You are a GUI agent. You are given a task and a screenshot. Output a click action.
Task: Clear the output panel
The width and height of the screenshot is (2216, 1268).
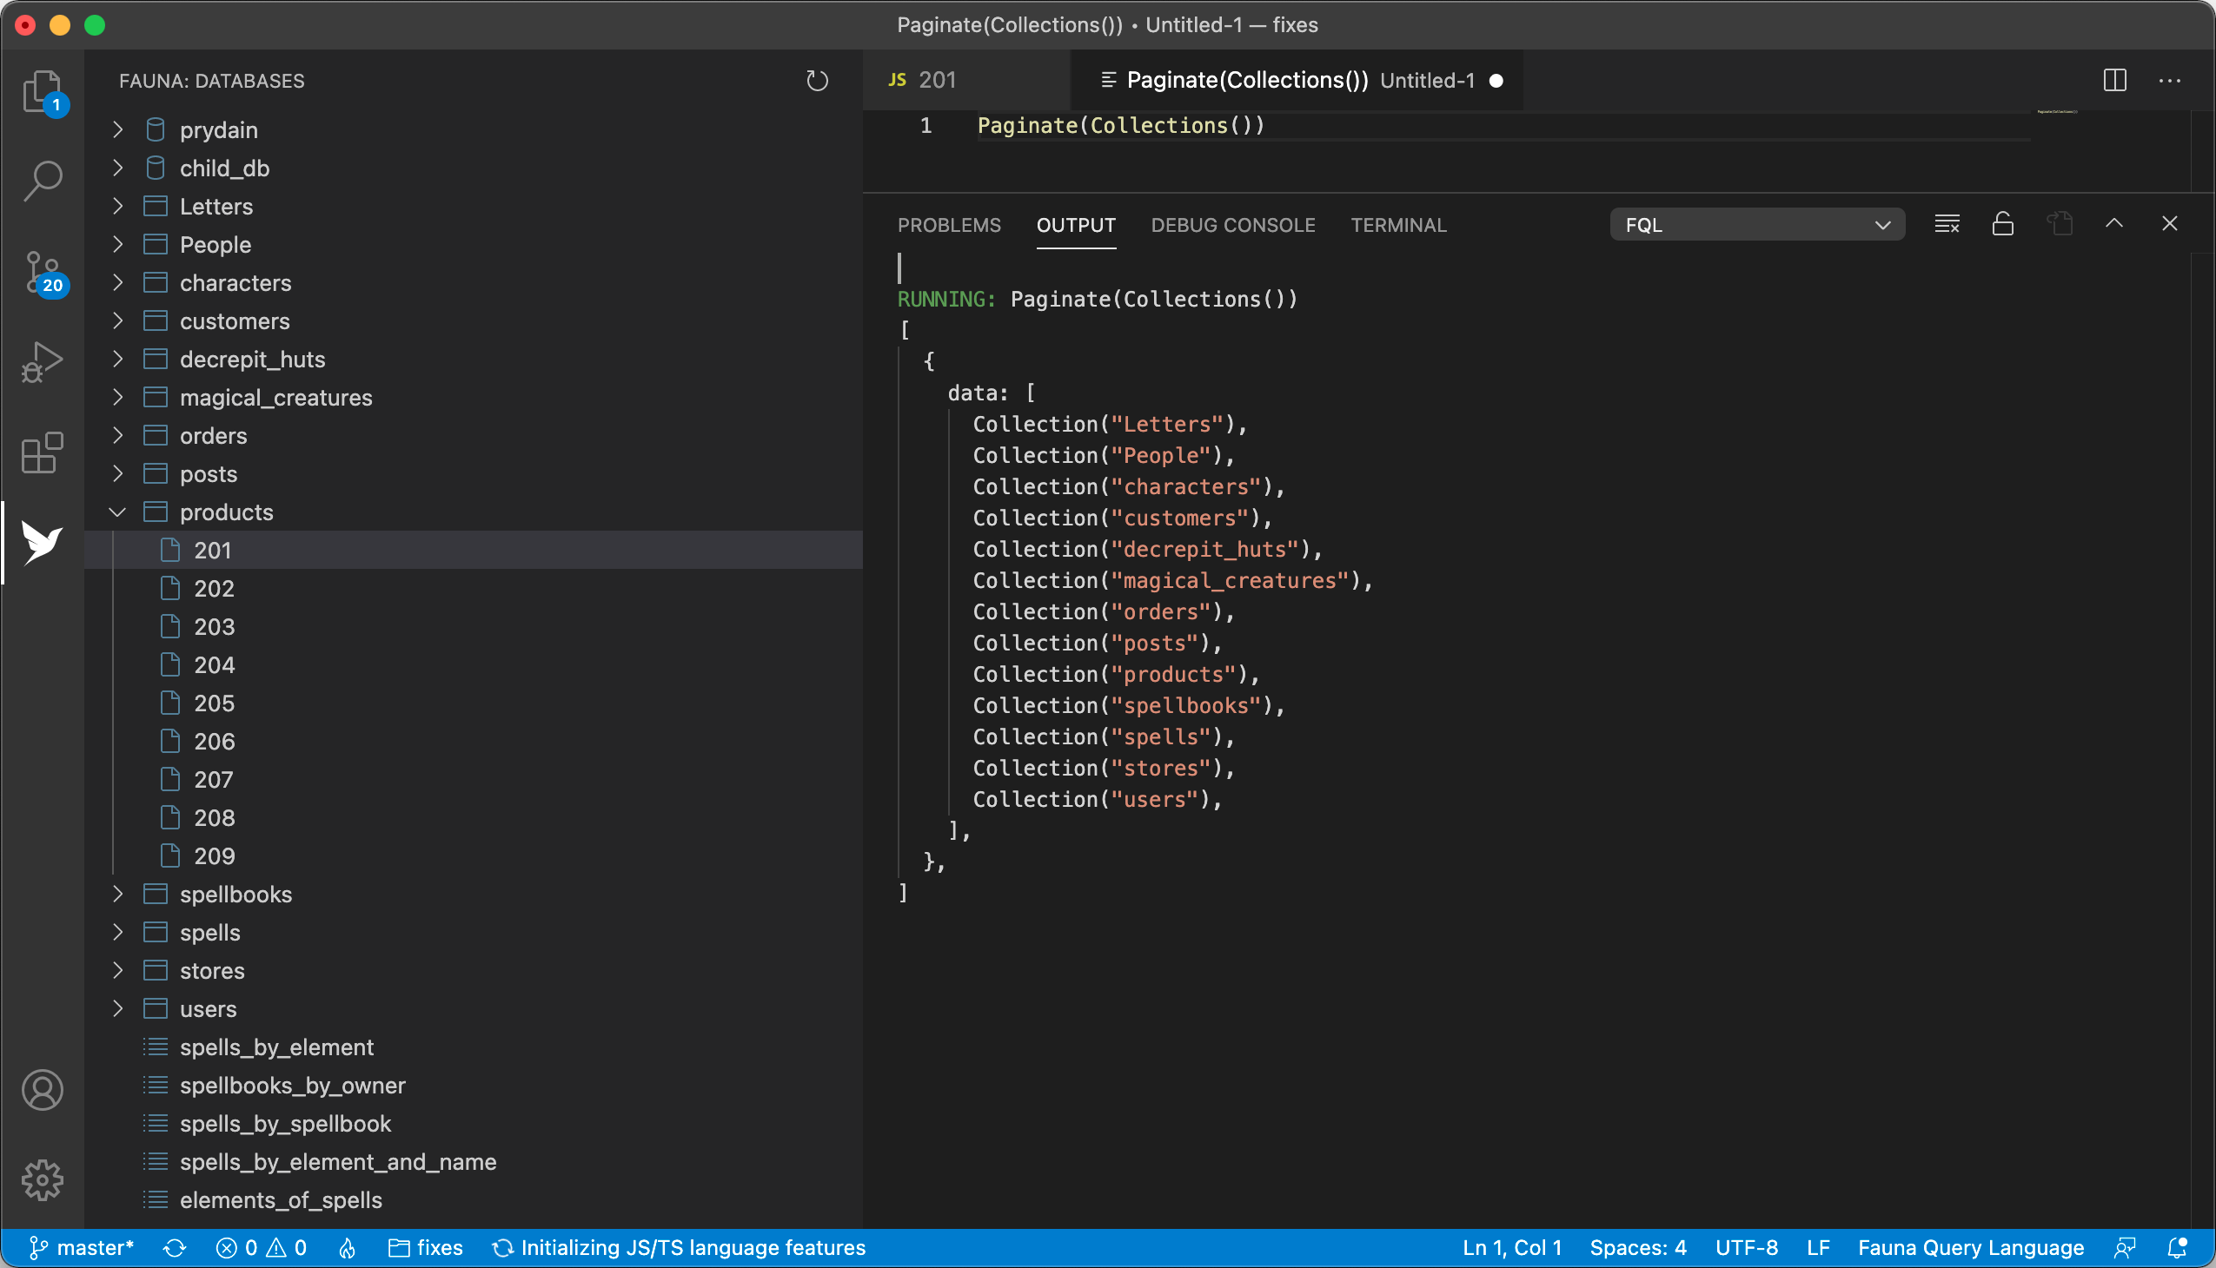[x=1947, y=225]
